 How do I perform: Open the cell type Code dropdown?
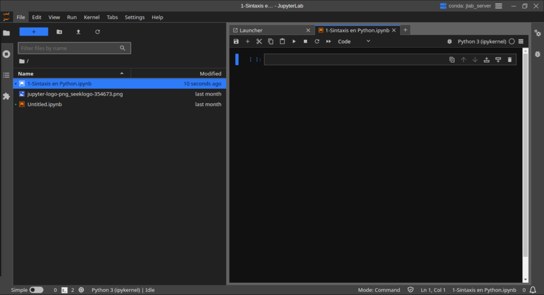click(x=354, y=41)
